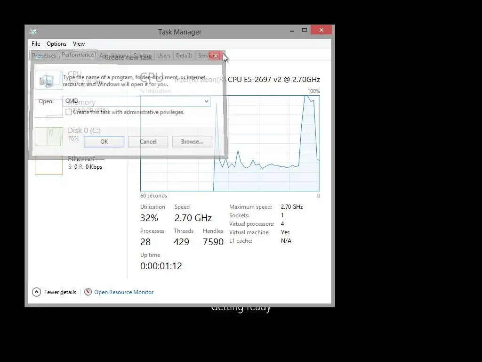This screenshot has width=482, height=362.
Task: Click the Task Manager title bar icon
Action: (33, 32)
